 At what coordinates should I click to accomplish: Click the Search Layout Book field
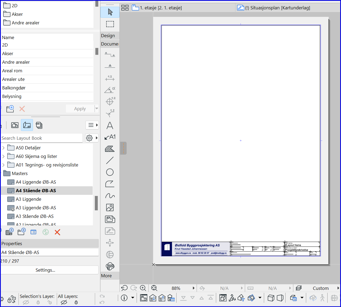[x=42, y=138]
